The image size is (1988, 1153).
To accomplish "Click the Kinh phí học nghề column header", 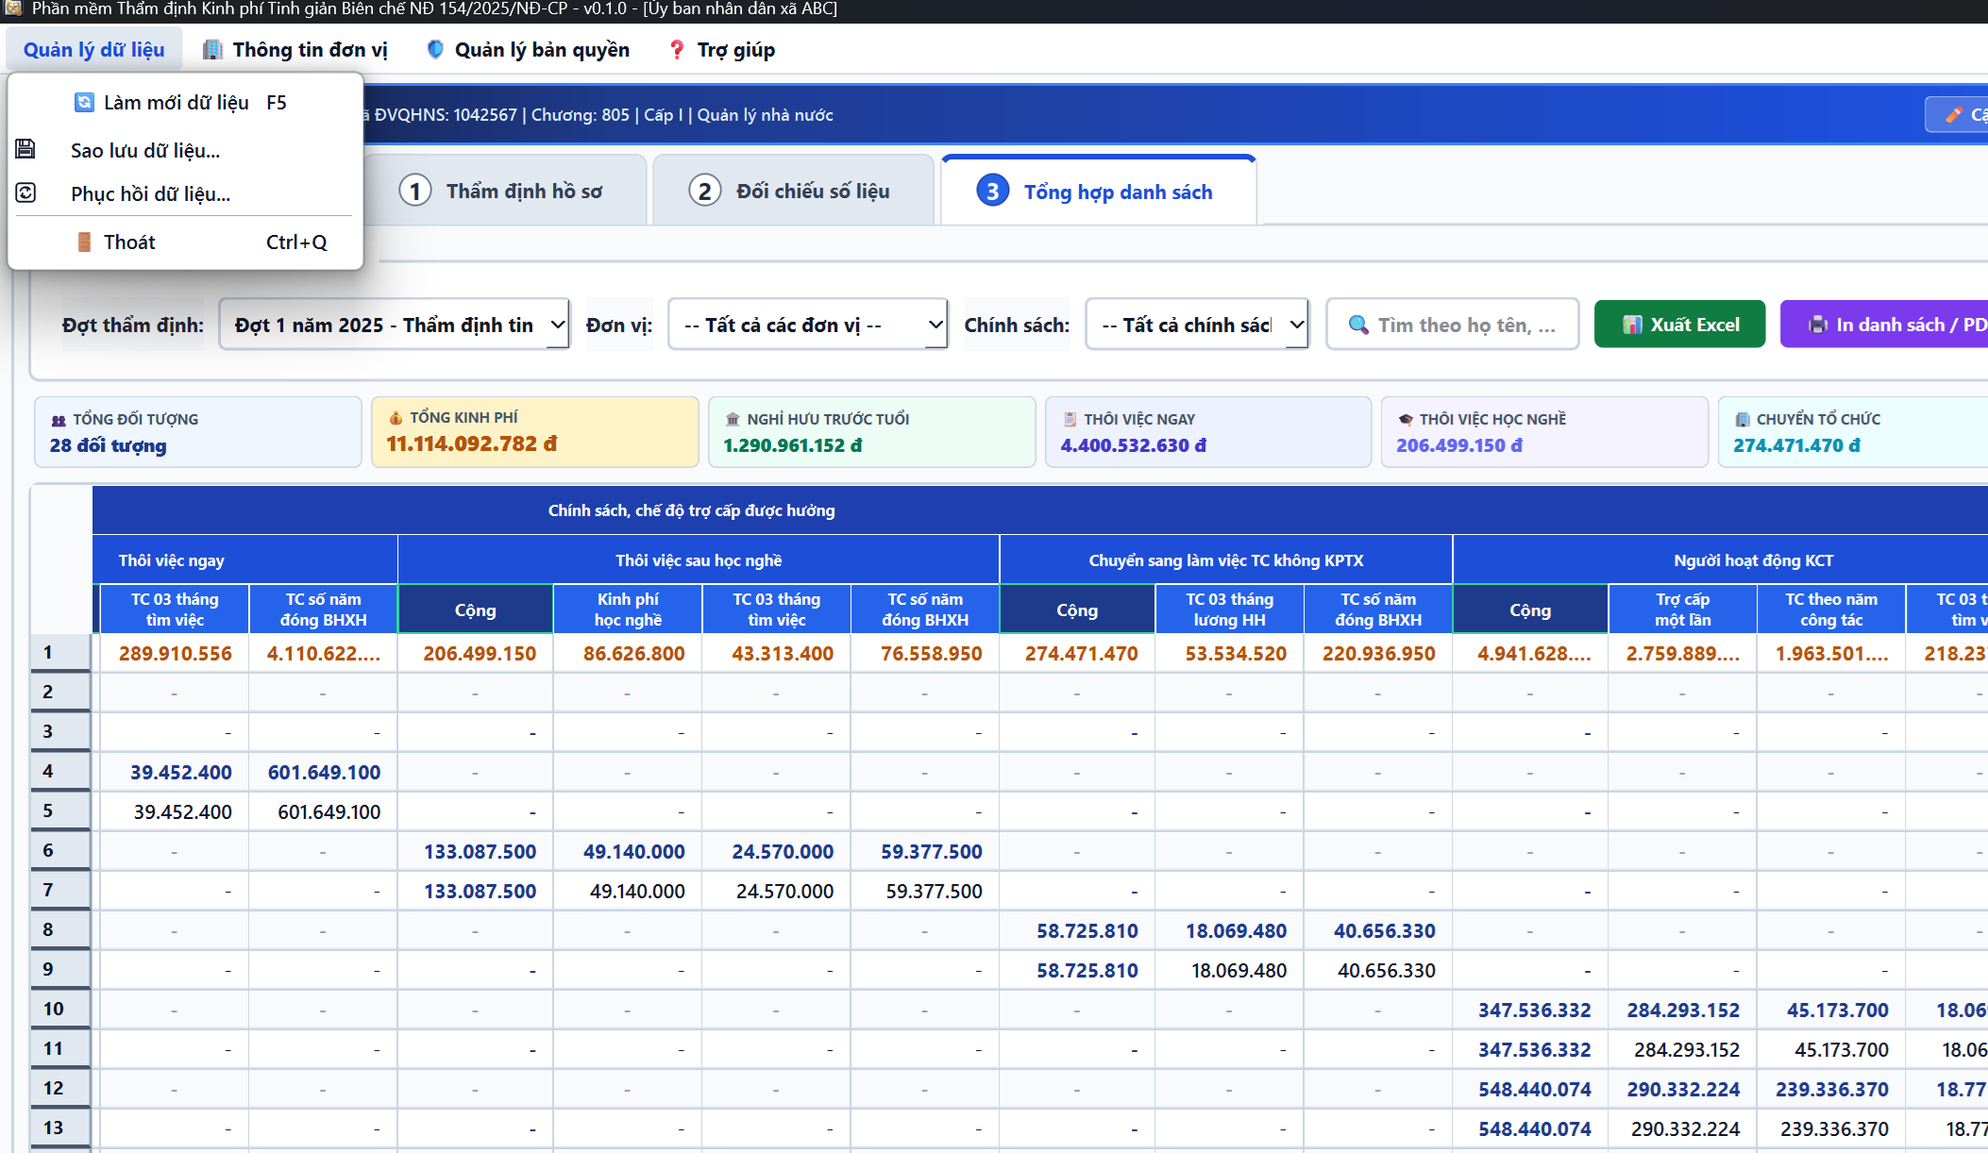I will (628, 610).
